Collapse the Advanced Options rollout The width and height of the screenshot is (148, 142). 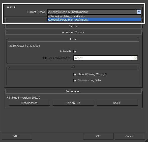(x=73, y=32)
